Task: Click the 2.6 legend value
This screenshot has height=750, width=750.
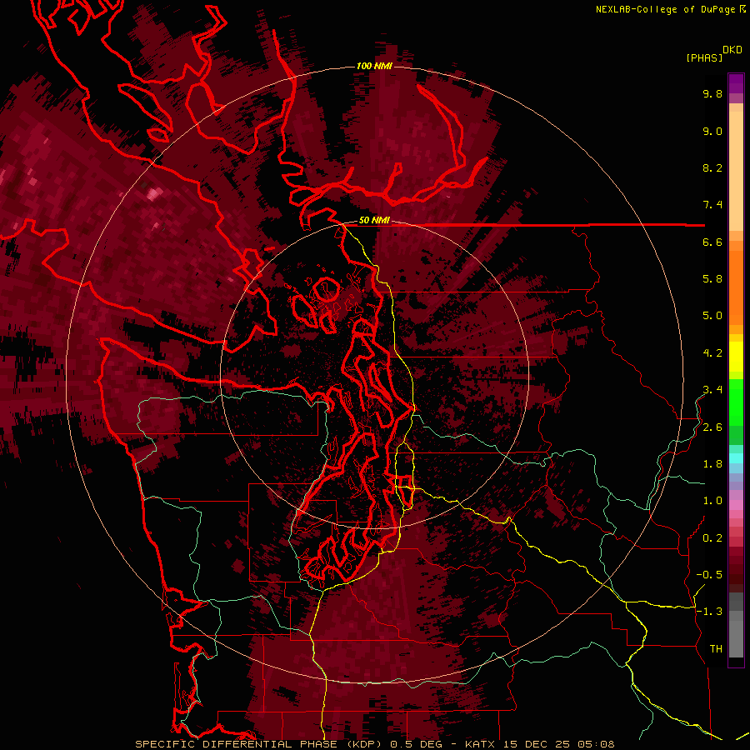Action: click(712, 427)
